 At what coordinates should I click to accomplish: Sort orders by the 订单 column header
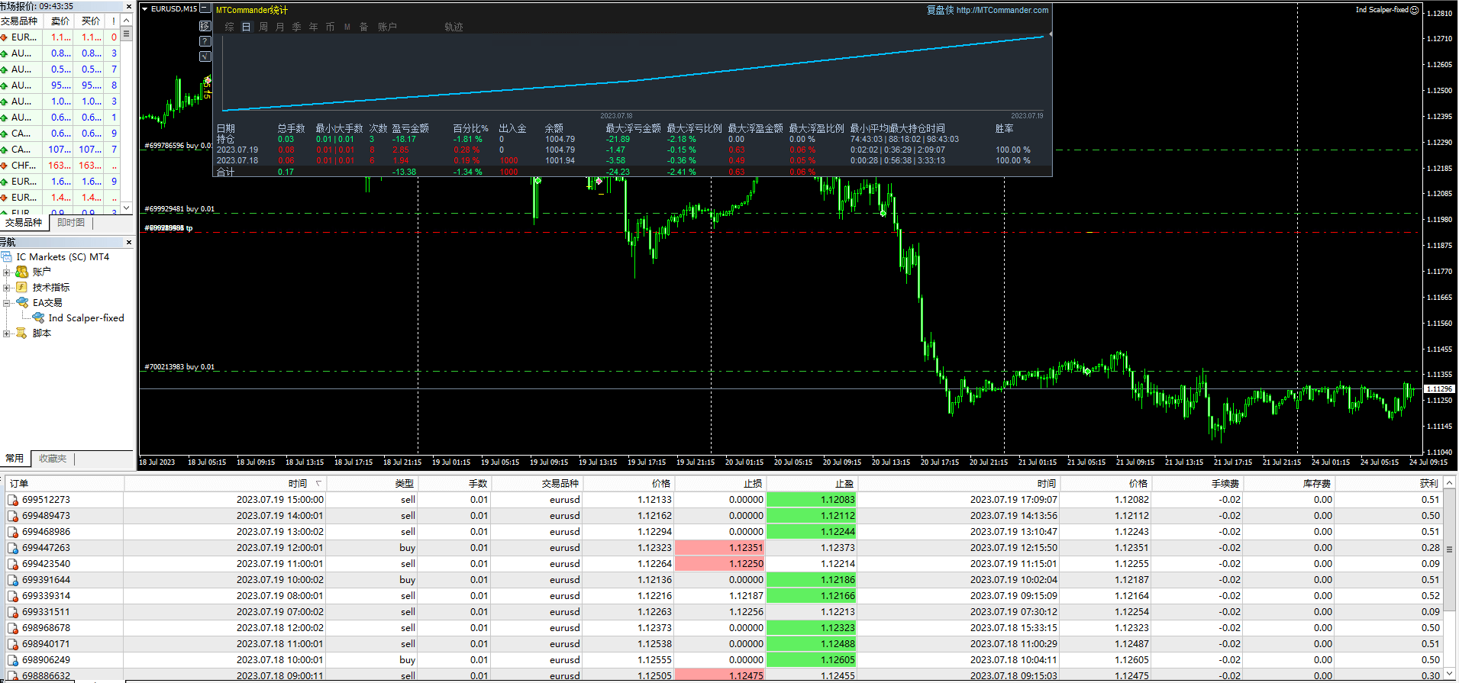64,484
